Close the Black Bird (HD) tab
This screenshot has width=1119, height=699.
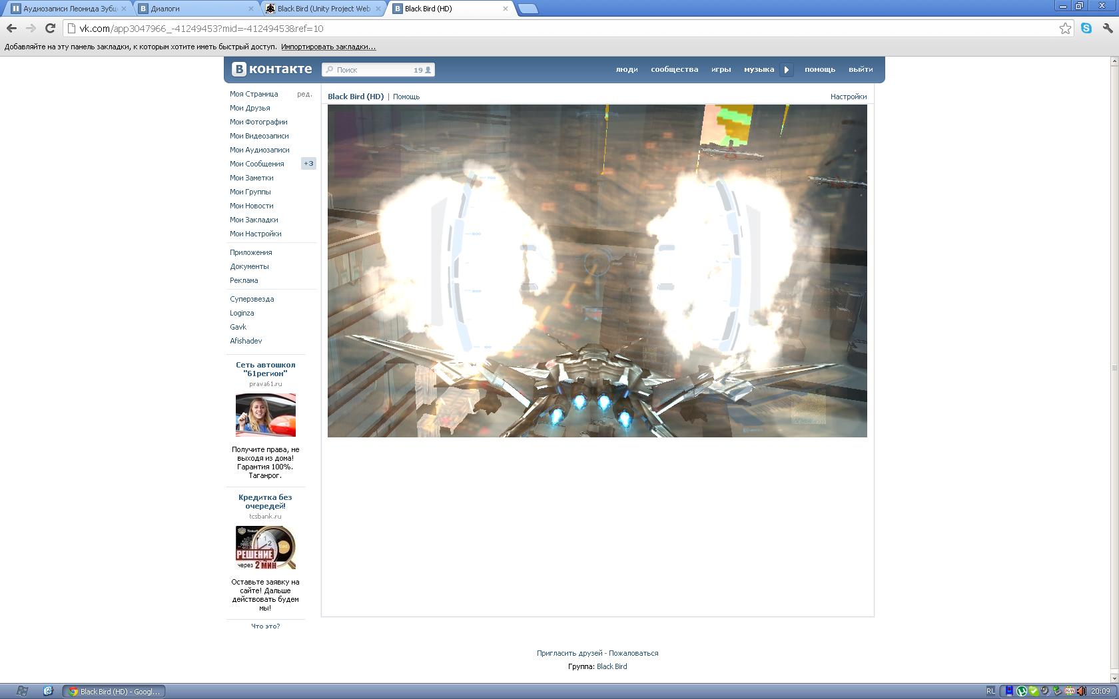[x=505, y=9]
